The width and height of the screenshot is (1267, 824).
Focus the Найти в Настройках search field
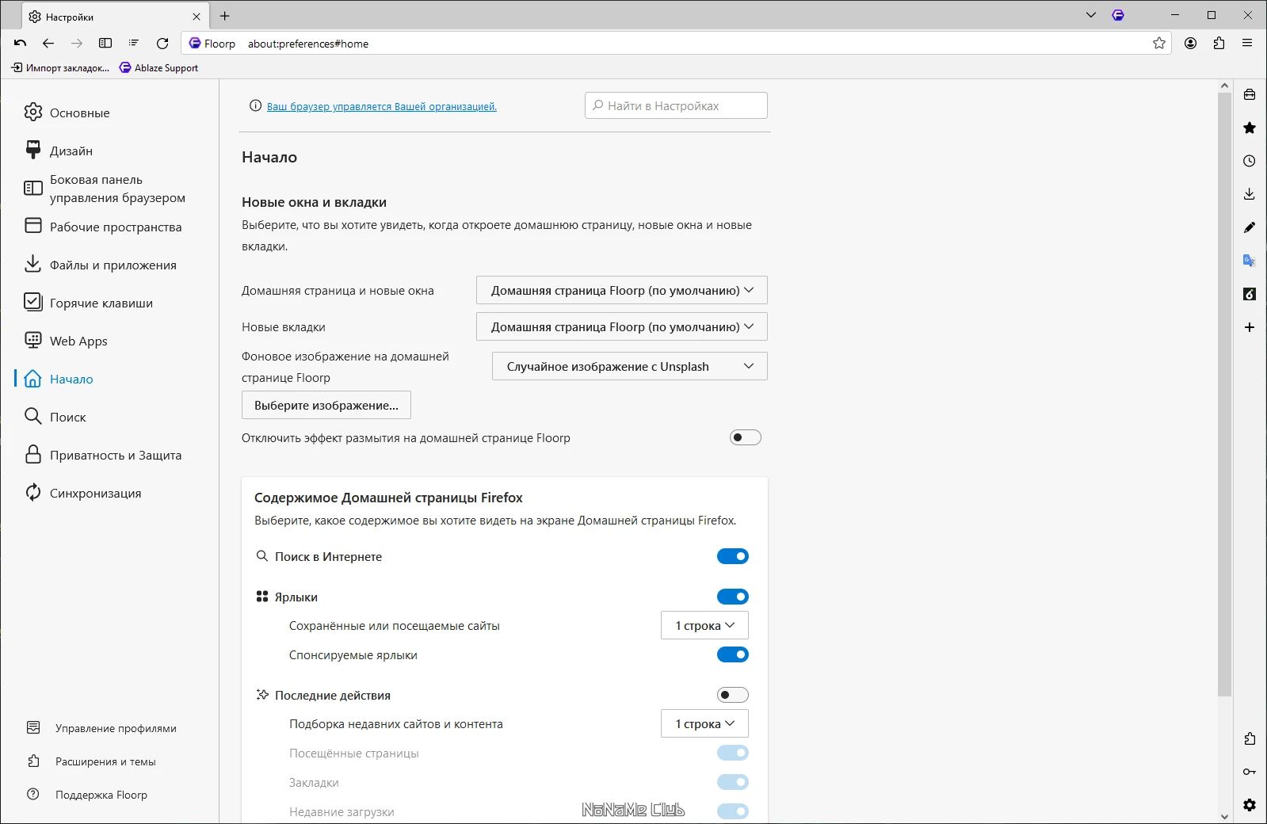point(676,105)
